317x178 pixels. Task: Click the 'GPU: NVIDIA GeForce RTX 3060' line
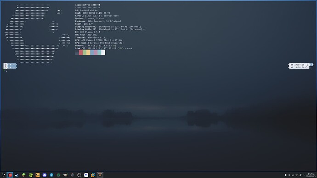(x=99, y=43)
